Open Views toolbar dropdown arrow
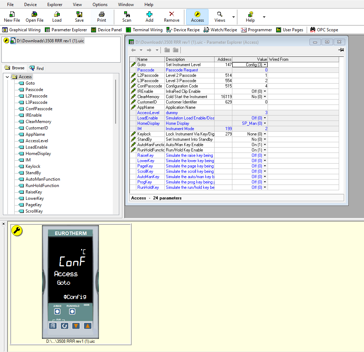Screen dimensions: 364x352 pos(233,17)
